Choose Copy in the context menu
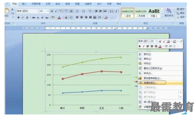Image resolution: width=196 pixels, height=119 pixels. point(160,59)
